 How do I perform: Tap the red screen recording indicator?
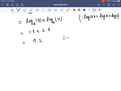click(x=103, y=1)
